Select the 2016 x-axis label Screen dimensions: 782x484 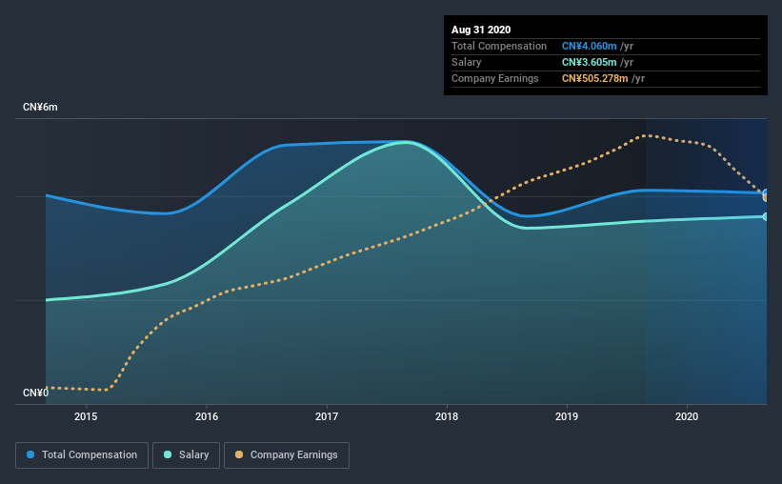(207, 416)
